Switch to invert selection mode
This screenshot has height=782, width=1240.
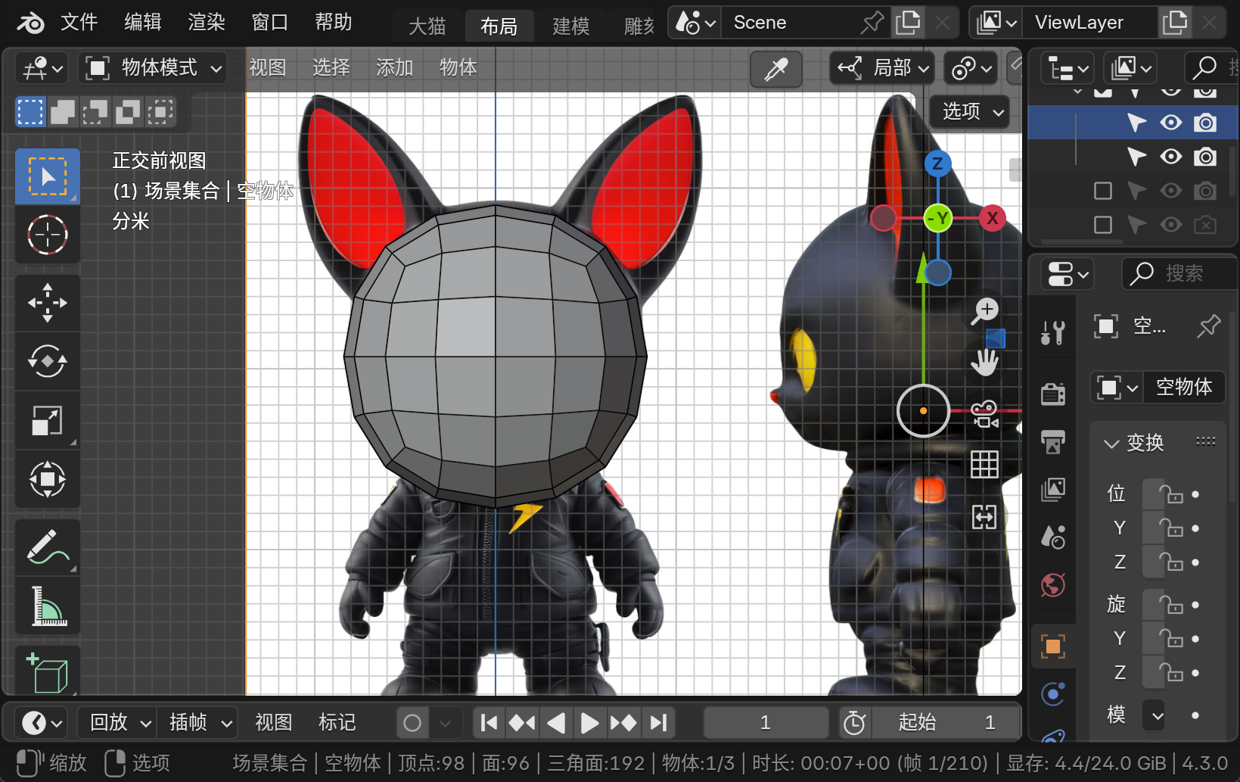pos(128,112)
